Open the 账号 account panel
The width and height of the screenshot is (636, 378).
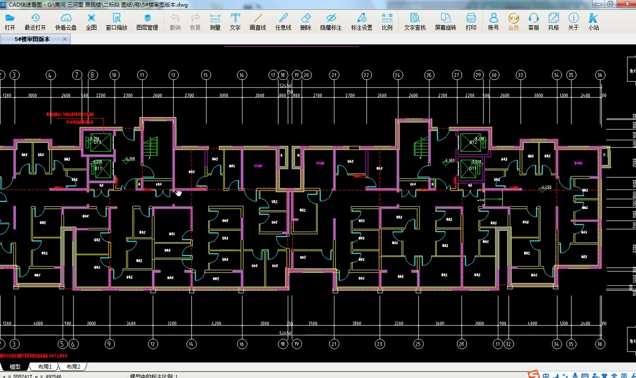point(493,22)
